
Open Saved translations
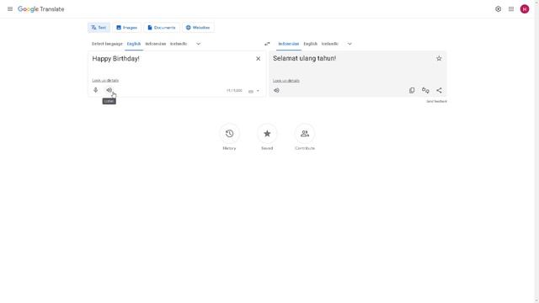(x=267, y=134)
